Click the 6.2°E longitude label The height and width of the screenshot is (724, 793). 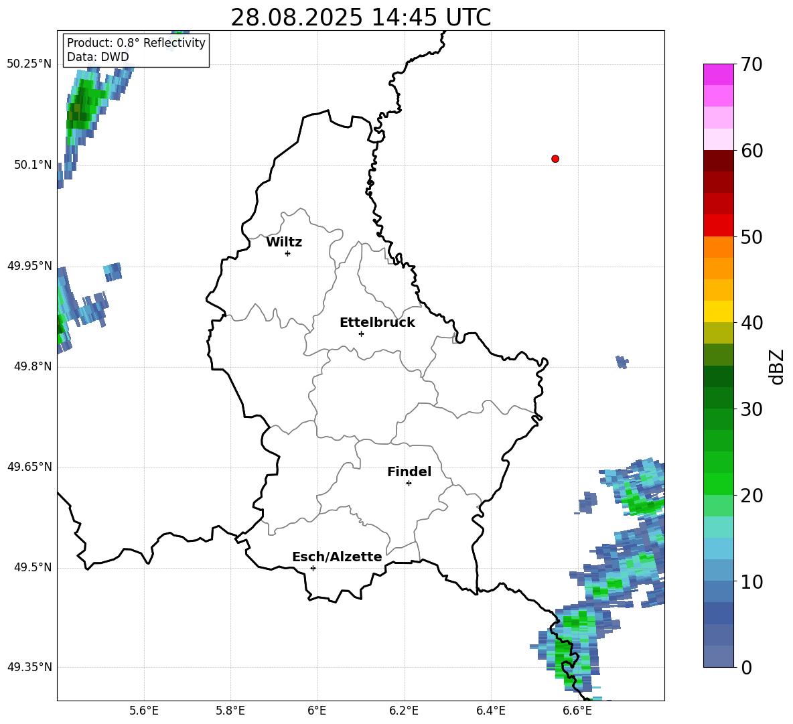[x=404, y=711]
